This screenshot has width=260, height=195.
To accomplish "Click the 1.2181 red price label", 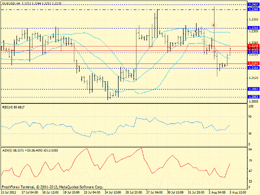I will coord(253,63).
